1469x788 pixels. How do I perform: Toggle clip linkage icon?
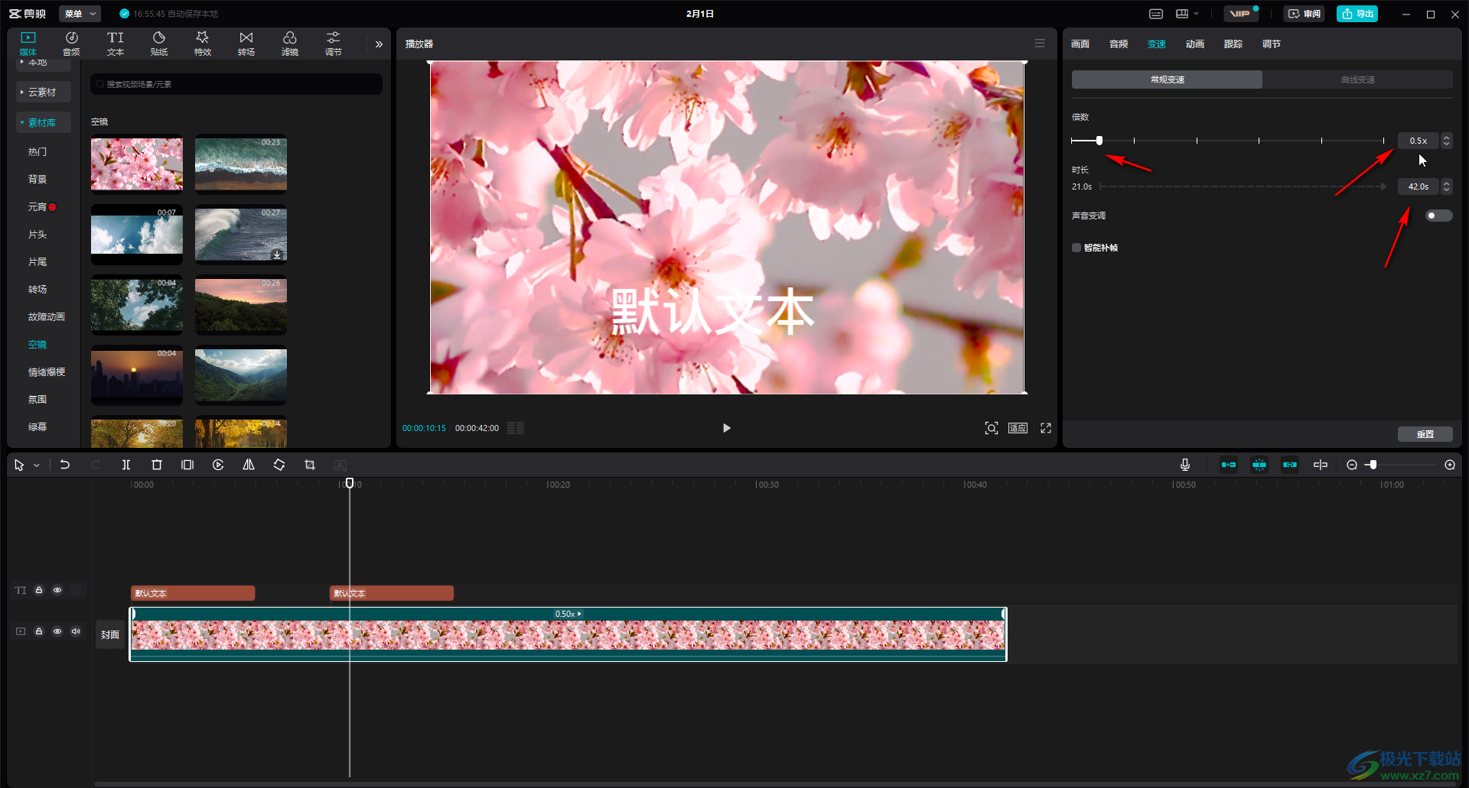point(1290,465)
